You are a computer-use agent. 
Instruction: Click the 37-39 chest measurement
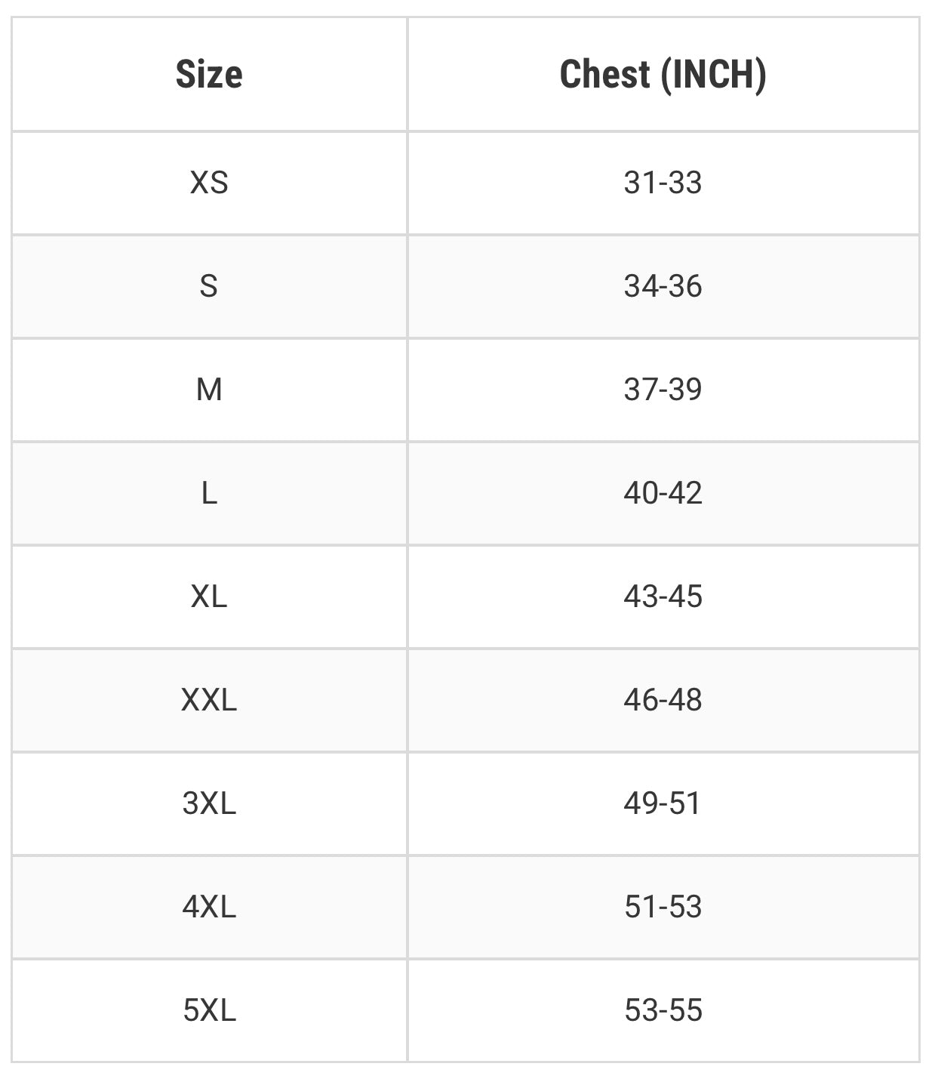(663, 390)
